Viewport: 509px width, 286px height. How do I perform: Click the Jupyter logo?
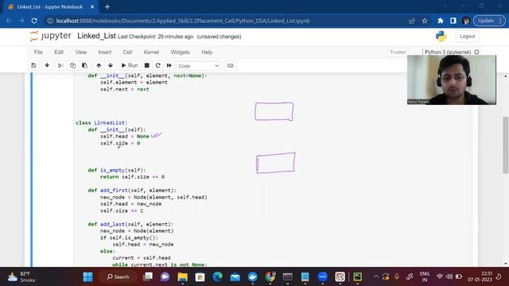click(x=50, y=36)
